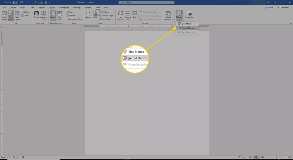The image size is (293, 160).
Task: Click the tab selector at ruler corner
Action: click(2, 26)
